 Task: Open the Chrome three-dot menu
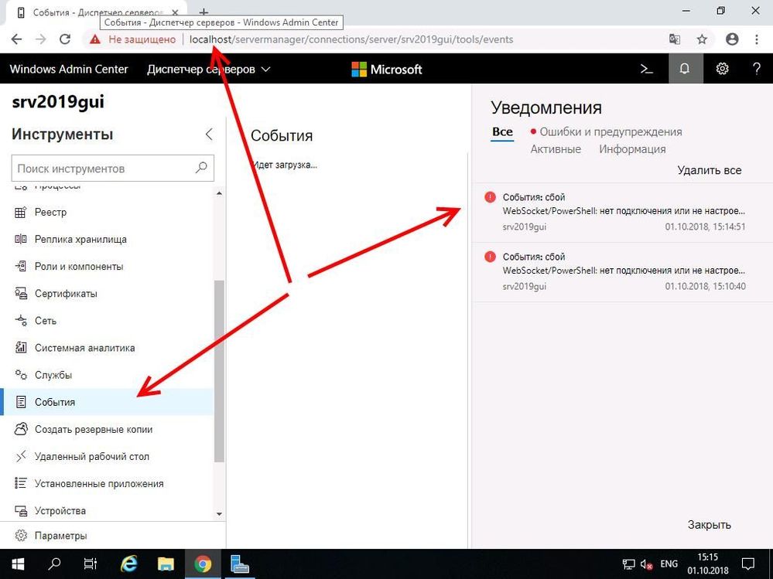pos(757,39)
